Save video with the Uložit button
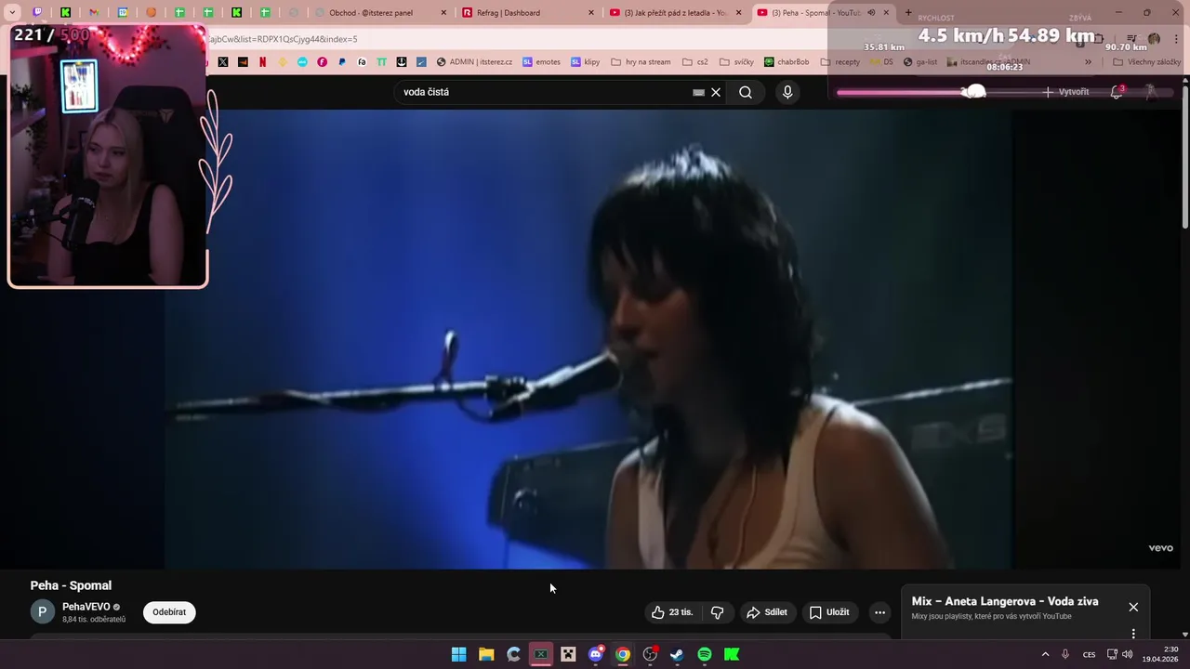This screenshot has height=669, width=1190. pos(828,612)
